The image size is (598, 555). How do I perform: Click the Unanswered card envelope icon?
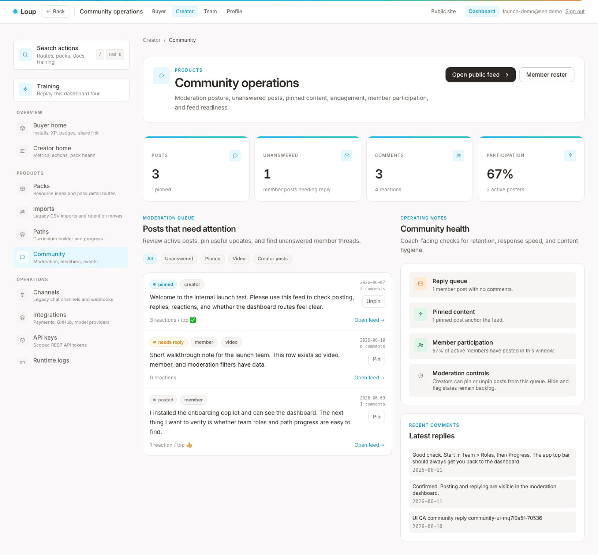click(x=347, y=155)
